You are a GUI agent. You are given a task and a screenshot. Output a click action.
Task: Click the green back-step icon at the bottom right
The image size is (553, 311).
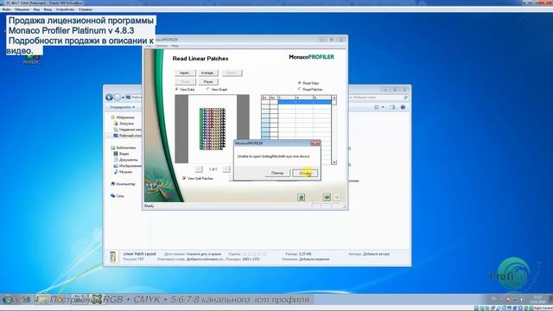click(x=327, y=197)
